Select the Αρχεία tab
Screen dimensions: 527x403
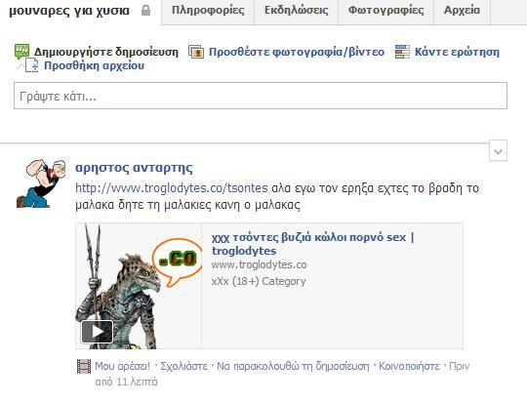click(x=463, y=11)
